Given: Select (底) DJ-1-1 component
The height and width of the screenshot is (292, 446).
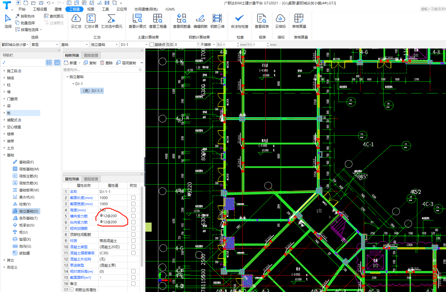Looking at the screenshot, I should (x=92, y=91).
